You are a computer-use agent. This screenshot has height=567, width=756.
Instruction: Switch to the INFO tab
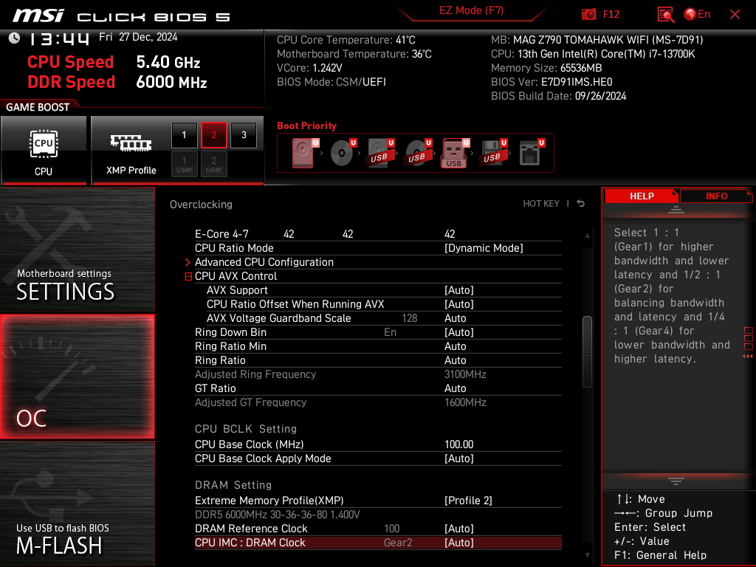pos(716,196)
